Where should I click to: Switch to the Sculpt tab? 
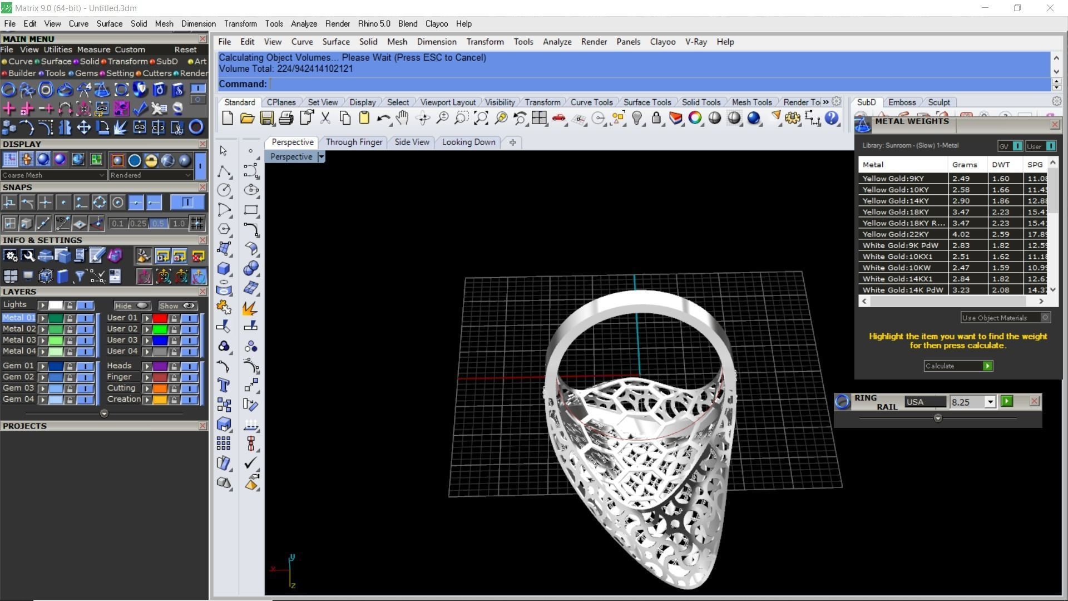tap(938, 102)
